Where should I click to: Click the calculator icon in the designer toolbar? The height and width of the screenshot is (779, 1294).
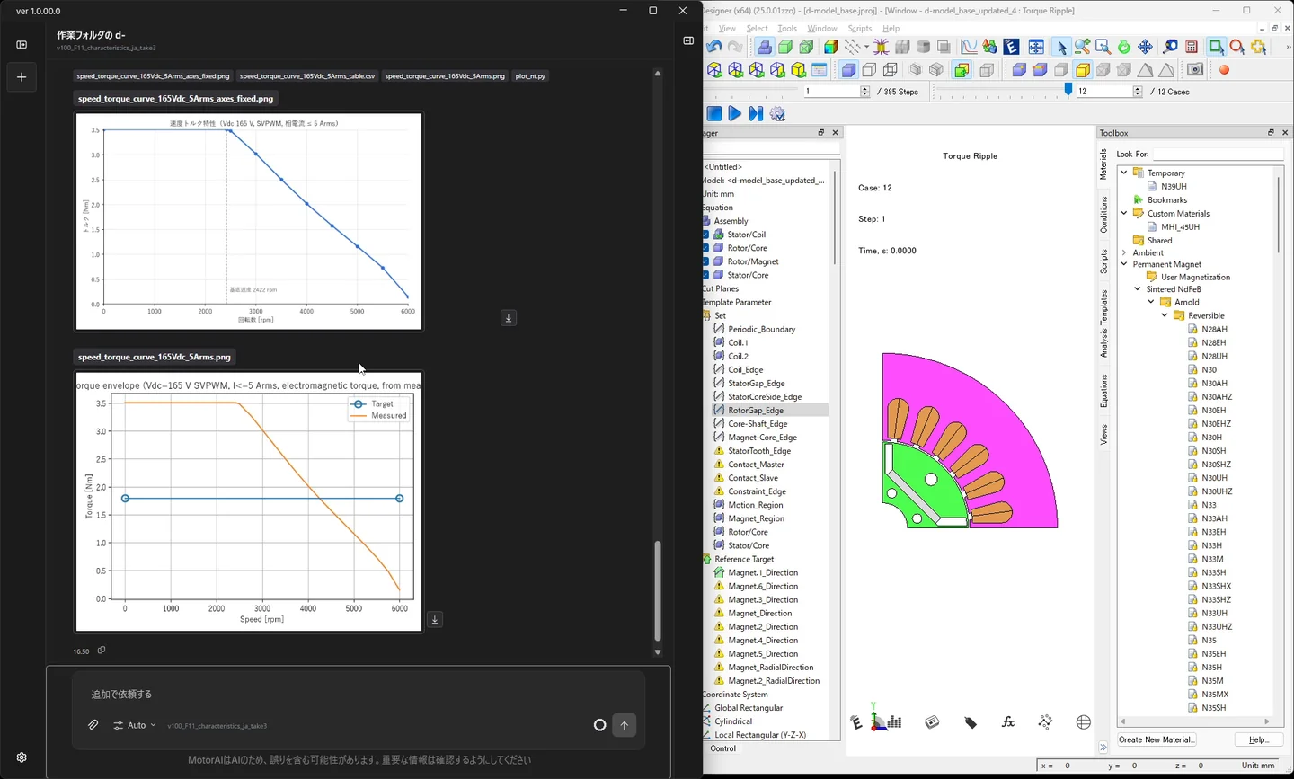(x=1192, y=47)
